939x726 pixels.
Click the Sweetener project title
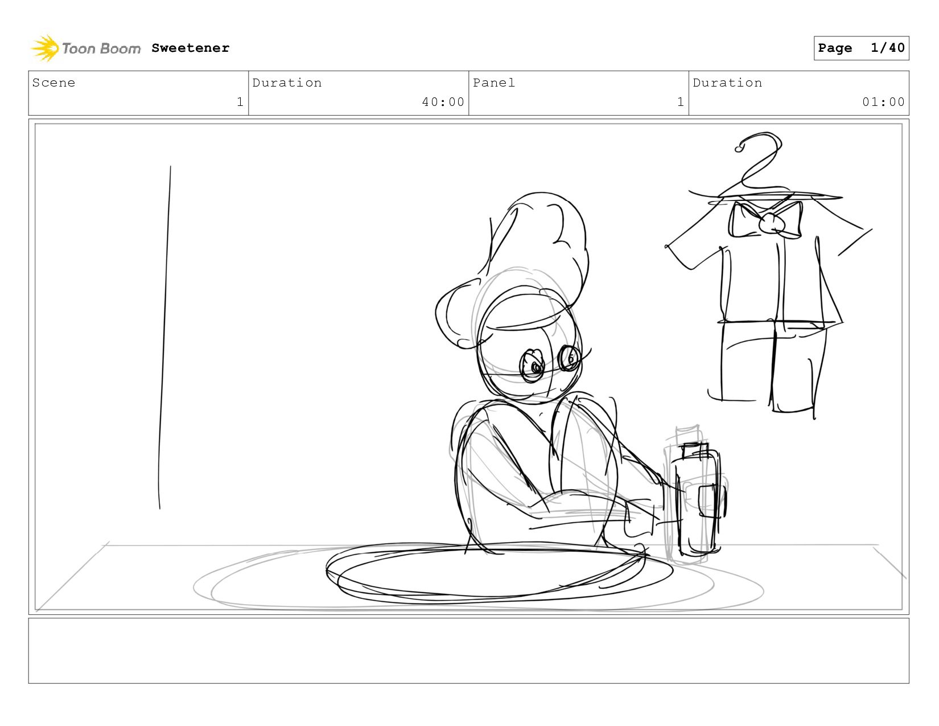191,48
